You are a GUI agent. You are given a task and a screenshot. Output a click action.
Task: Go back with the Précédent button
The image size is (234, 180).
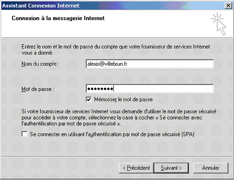[136, 168]
